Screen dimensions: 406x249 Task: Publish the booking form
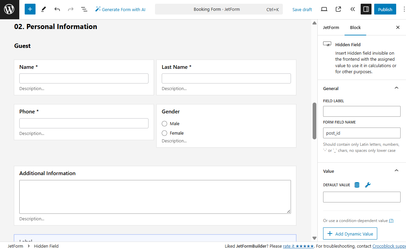(385, 9)
